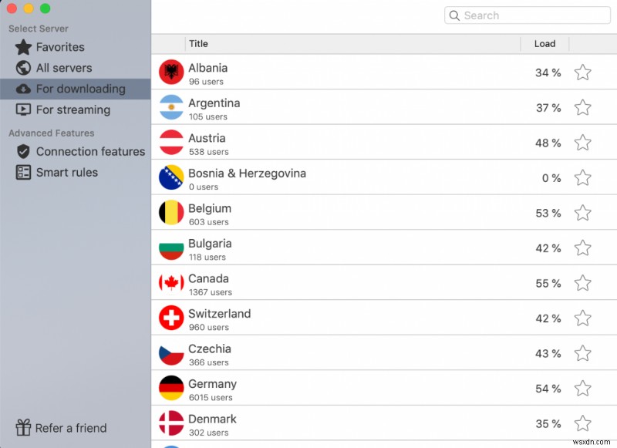This screenshot has height=448, width=617.
Task: Click the Connection features shield icon
Action: coord(23,152)
